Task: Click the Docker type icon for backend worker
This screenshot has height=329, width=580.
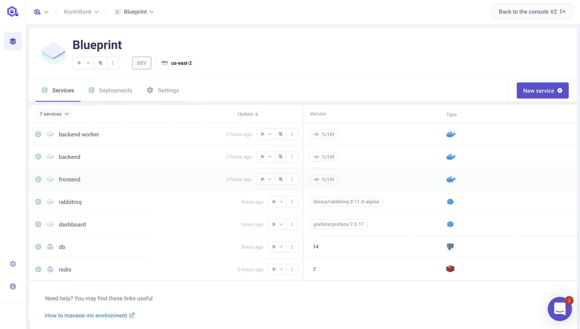Action: 451,134
